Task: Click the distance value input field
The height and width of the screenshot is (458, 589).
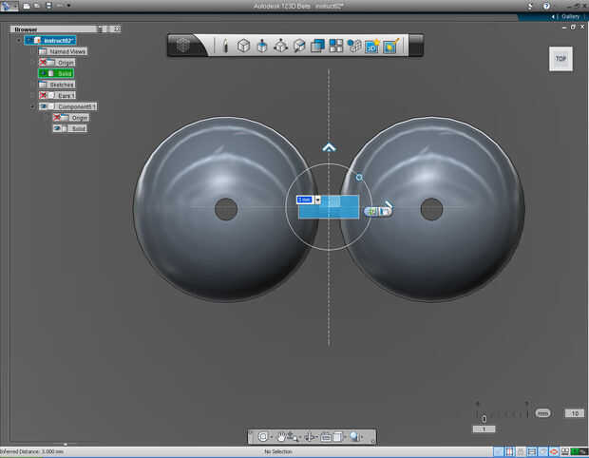Action: click(x=305, y=200)
